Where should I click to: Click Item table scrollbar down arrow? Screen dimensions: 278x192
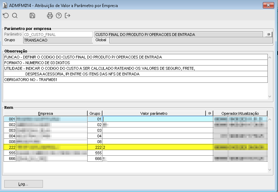270,170
